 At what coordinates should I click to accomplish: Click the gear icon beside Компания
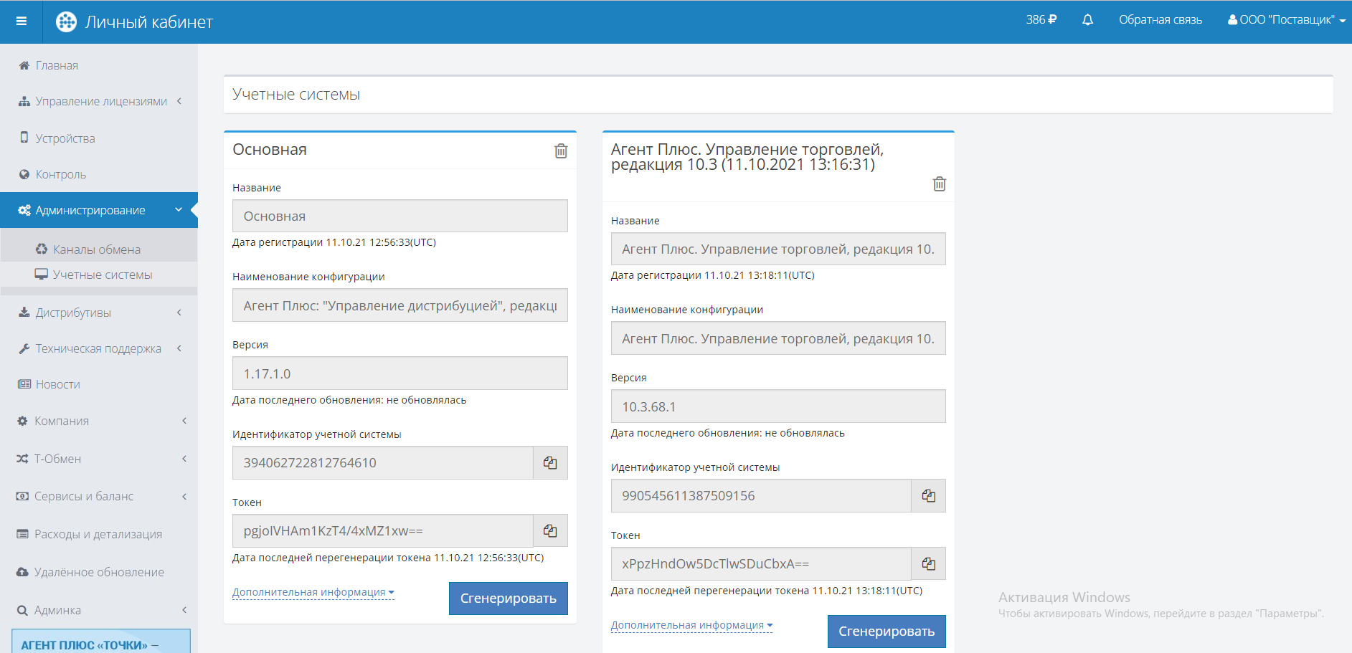point(22,421)
